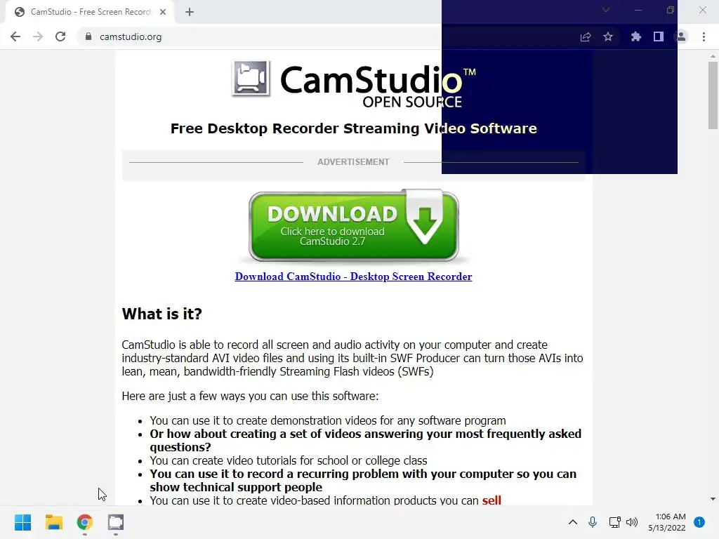Click the page vertical scrollbar thumb
This screenshot has height=539, width=719.
point(713,95)
